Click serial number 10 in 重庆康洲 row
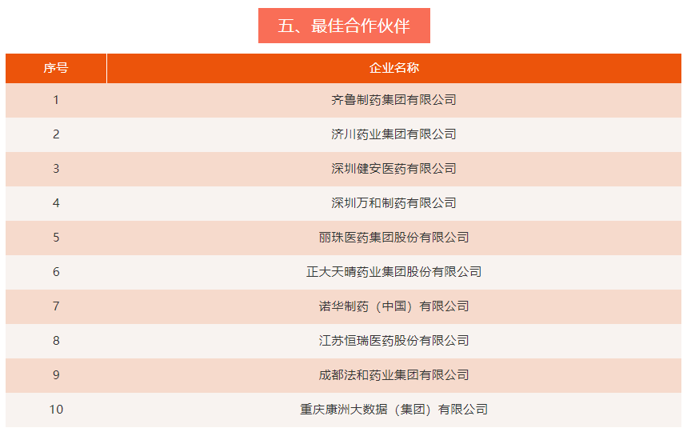 click(56, 410)
